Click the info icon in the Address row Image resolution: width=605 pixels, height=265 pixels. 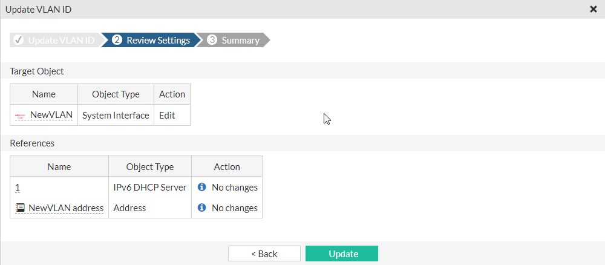pos(202,208)
